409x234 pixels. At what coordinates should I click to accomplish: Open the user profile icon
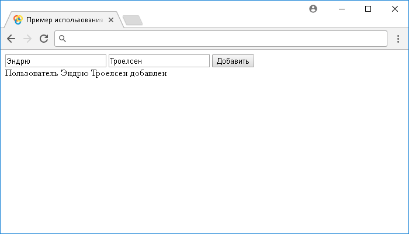click(313, 9)
